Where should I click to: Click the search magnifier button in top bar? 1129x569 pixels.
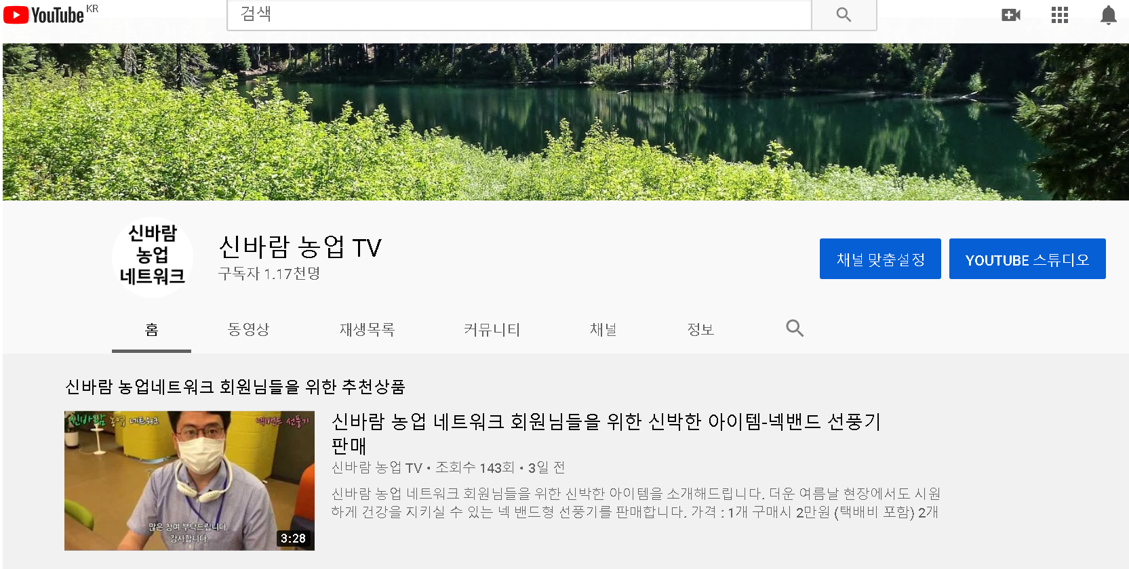tap(844, 15)
